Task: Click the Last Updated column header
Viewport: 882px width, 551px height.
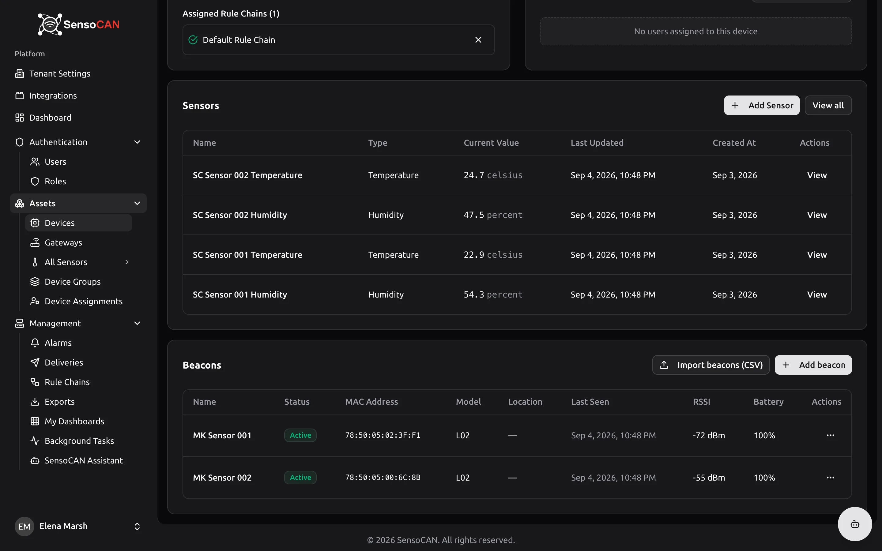Action: point(597,143)
